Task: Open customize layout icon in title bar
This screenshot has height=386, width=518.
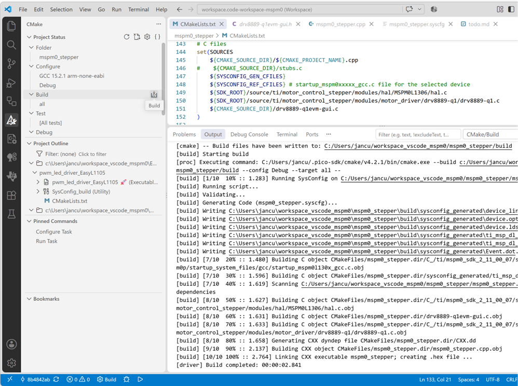Action: coord(500,9)
